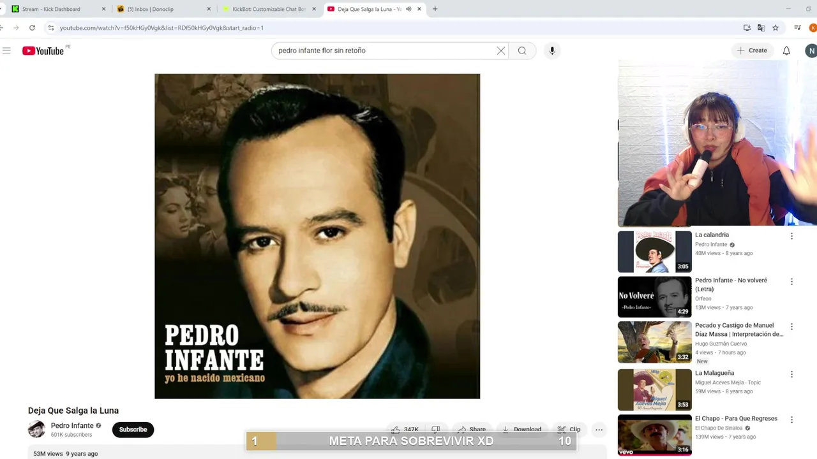Open La calandria video title
The width and height of the screenshot is (817, 459).
pos(712,235)
